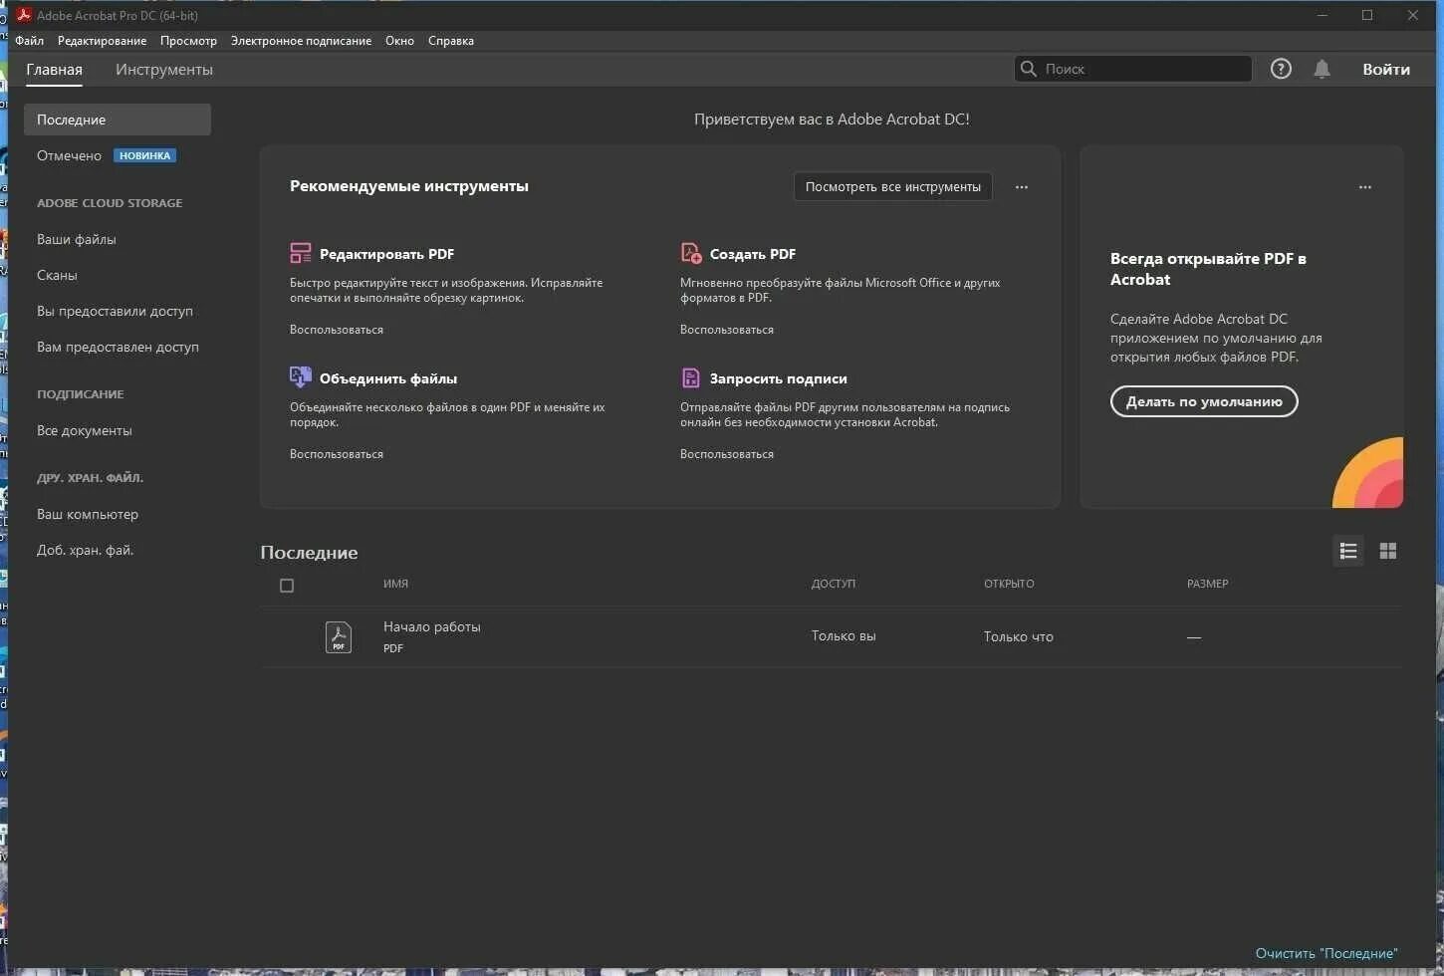Click Воспользоваться under Редактировать PDF
This screenshot has width=1444, height=976.
click(x=337, y=330)
